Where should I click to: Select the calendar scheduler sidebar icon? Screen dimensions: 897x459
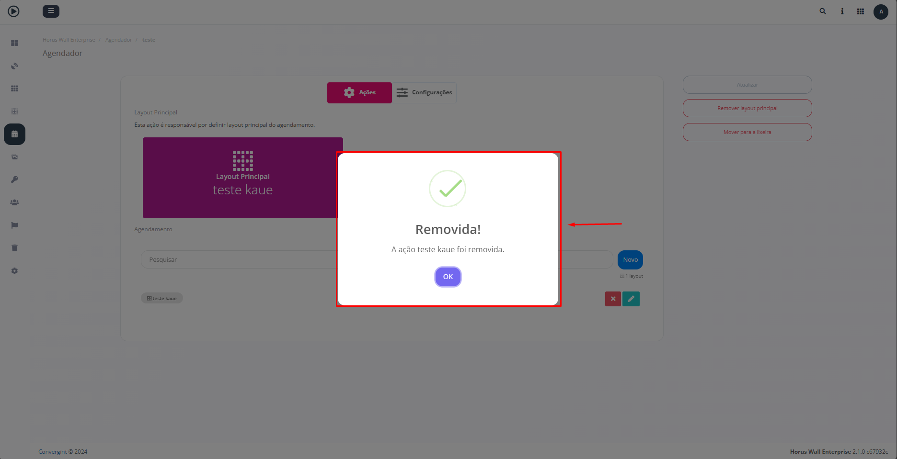[14, 134]
